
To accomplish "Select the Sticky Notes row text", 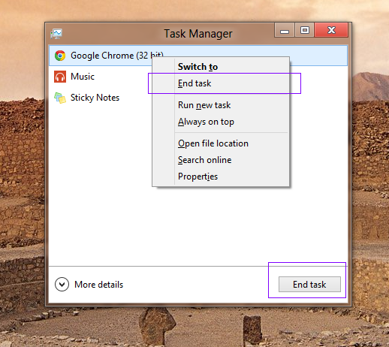I will [x=95, y=98].
